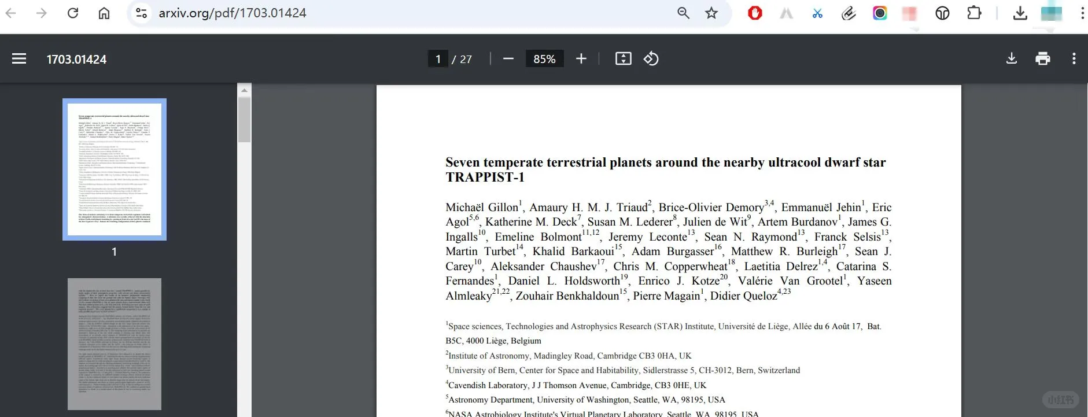
Task: Open the Chrome three-dot menu
Action: pos(1082,13)
